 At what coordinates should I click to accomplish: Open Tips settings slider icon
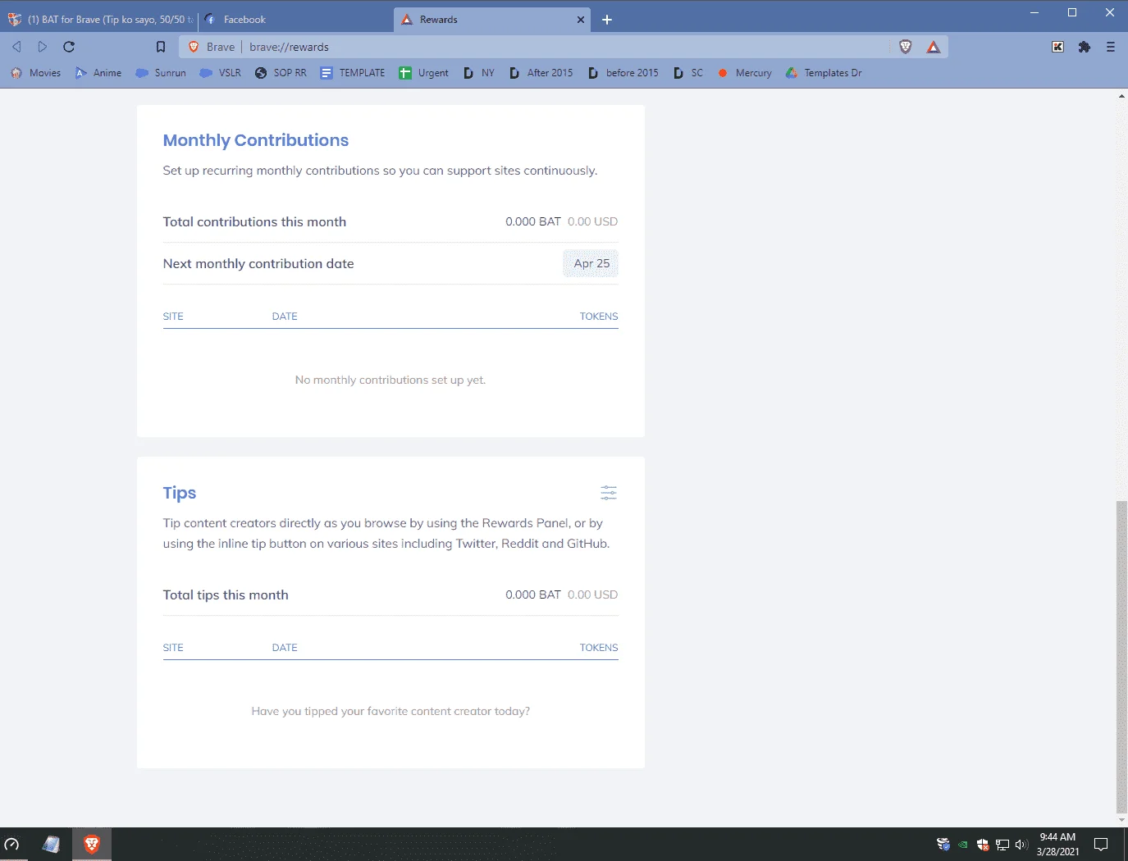[x=608, y=493]
